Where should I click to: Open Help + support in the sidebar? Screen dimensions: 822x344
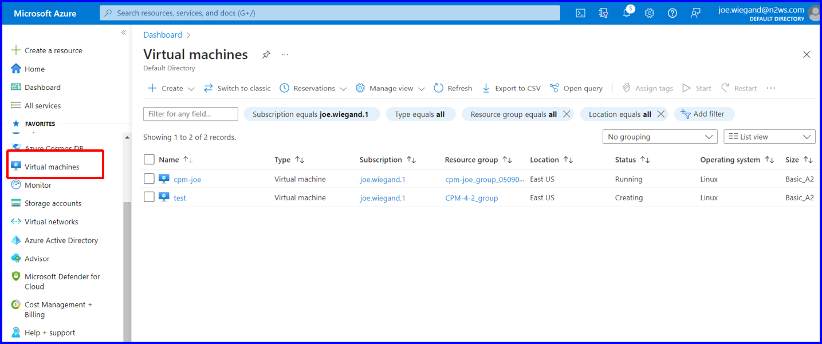(x=44, y=333)
